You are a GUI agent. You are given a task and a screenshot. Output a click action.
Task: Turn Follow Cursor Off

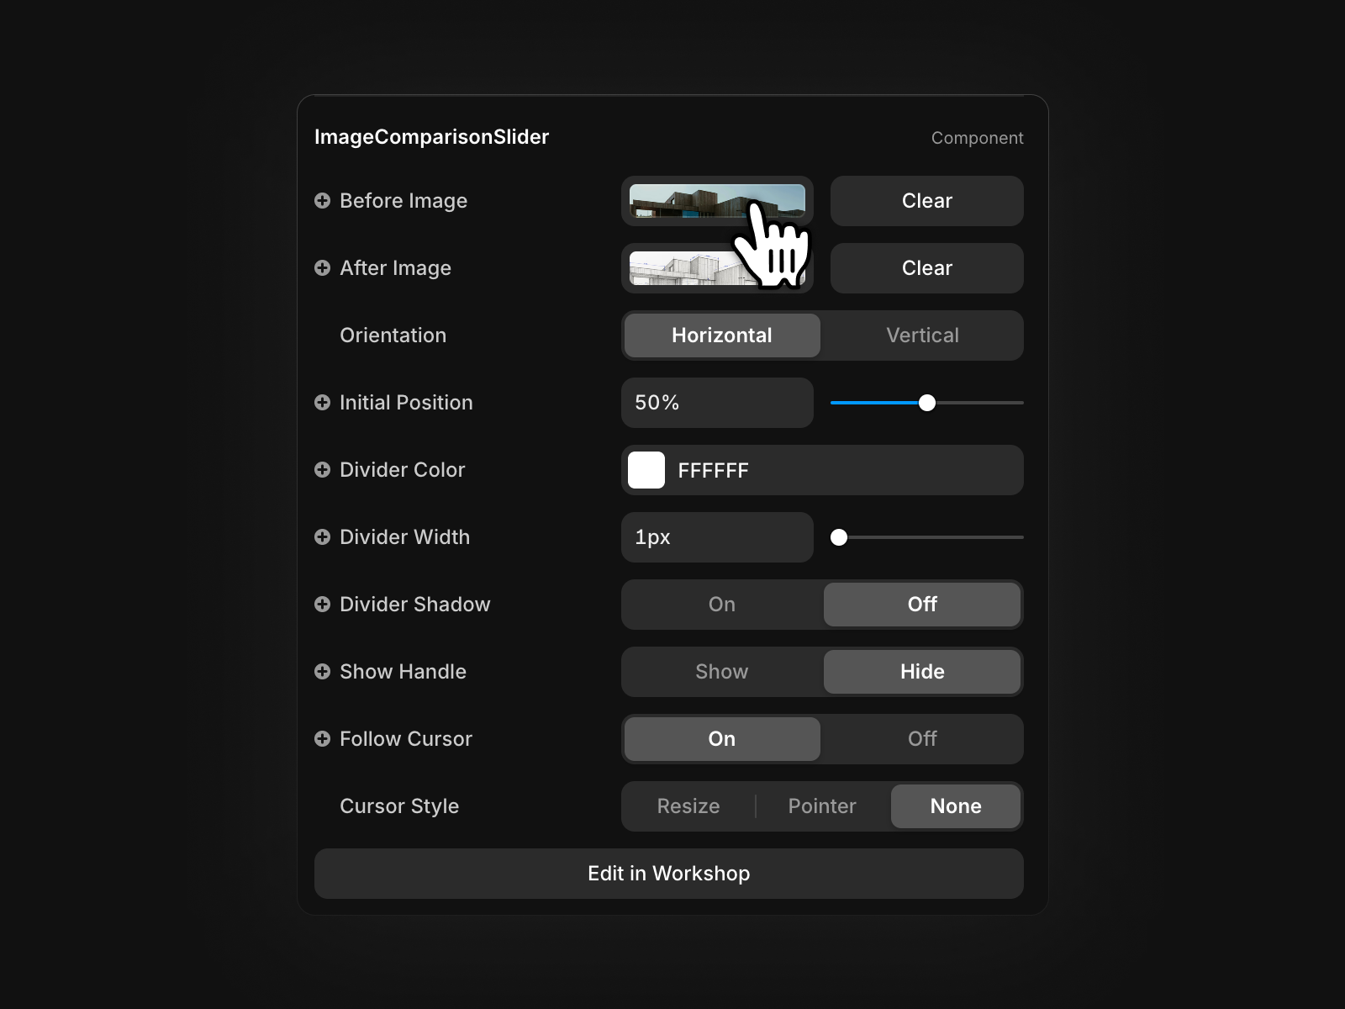pyautogui.click(x=922, y=739)
